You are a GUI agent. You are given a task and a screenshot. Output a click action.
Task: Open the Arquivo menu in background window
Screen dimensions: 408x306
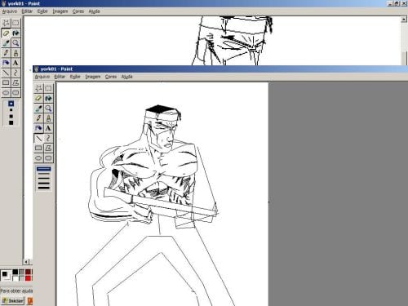click(10, 11)
